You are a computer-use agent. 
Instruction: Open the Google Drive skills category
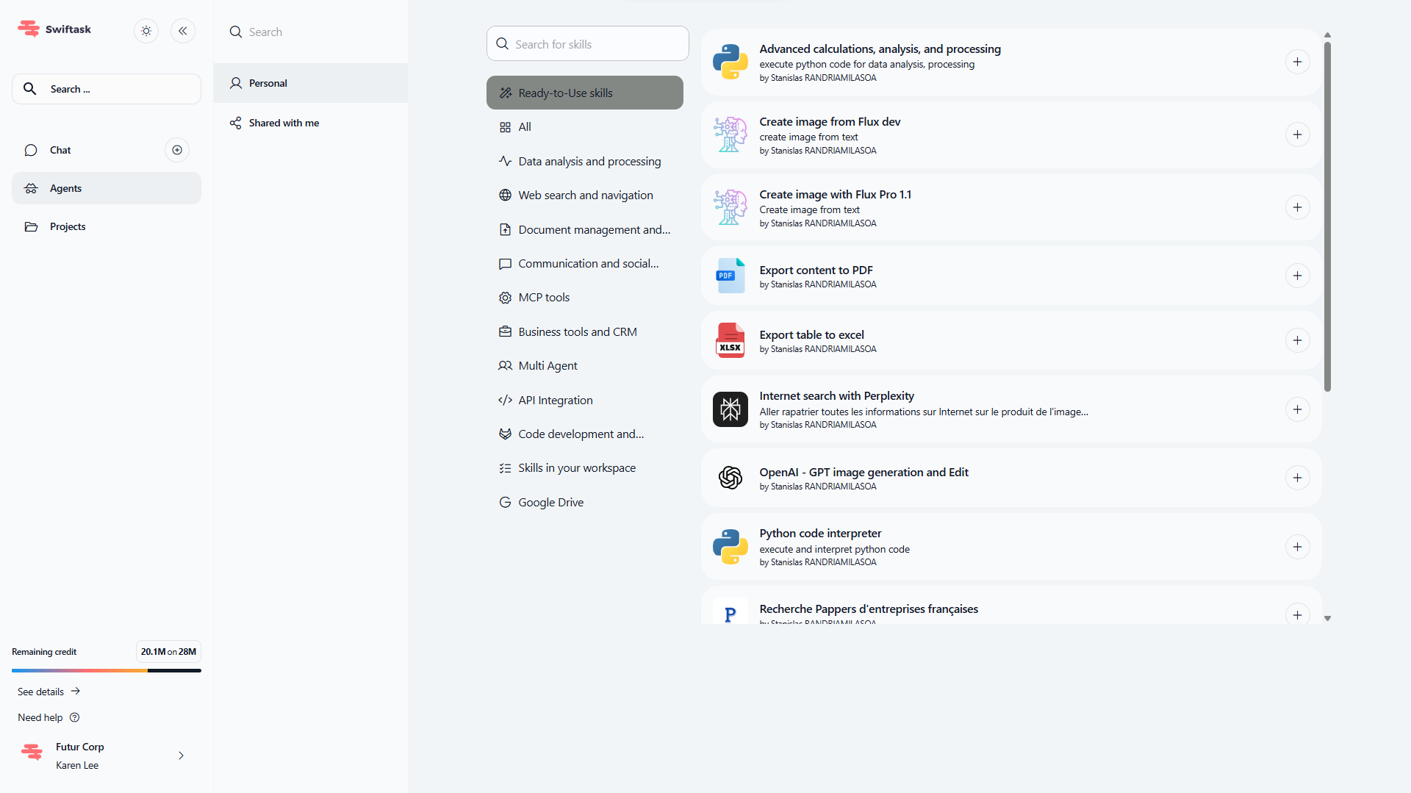[x=550, y=503]
